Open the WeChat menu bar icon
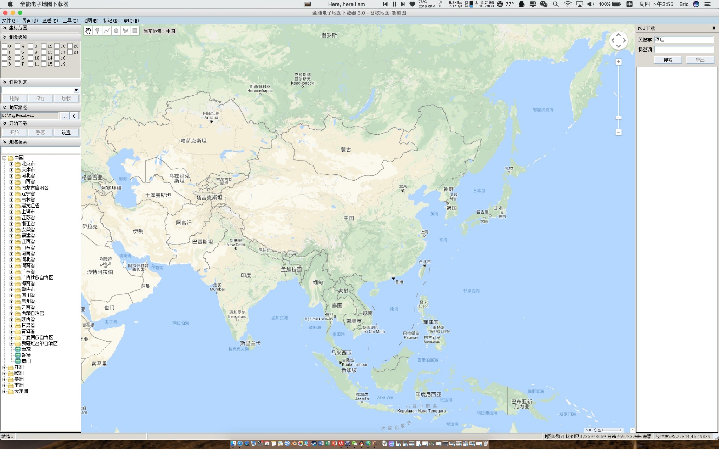The image size is (719, 449). point(543,4)
